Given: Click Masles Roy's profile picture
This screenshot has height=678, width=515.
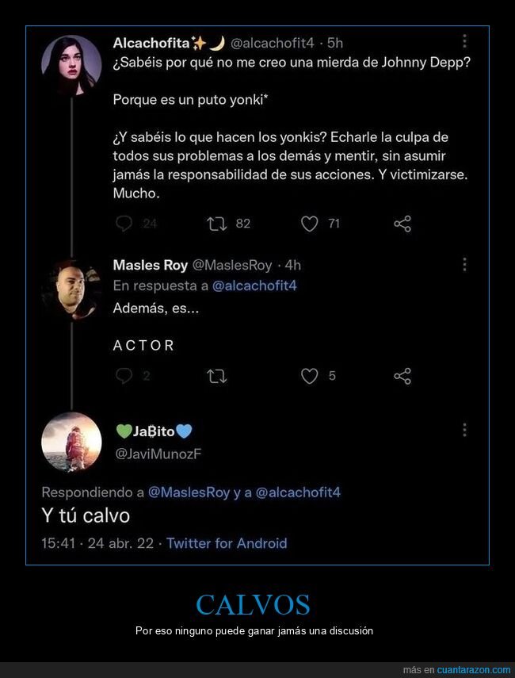Looking at the screenshot, I should [x=72, y=287].
